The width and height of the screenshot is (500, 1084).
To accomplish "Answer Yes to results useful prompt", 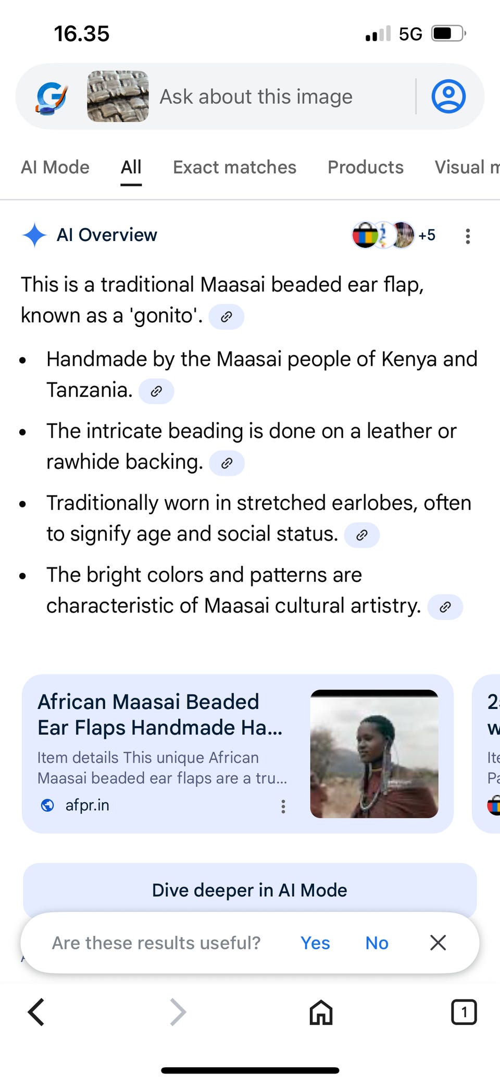I will 315,943.
